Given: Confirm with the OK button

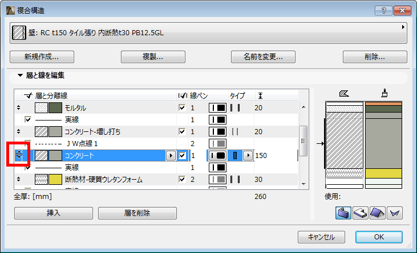Looking at the screenshot, I should [379, 237].
